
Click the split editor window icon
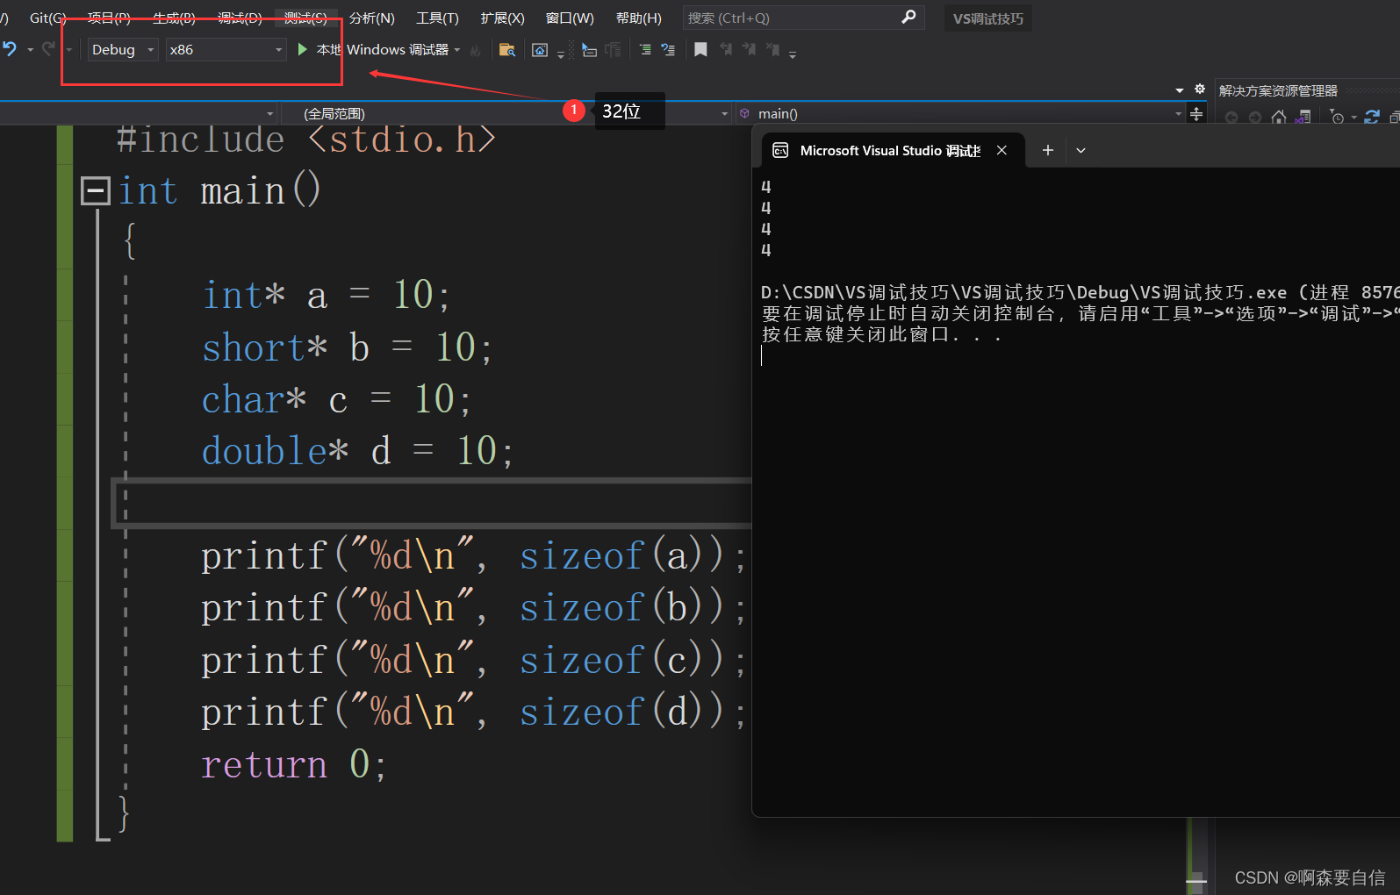point(1196,113)
